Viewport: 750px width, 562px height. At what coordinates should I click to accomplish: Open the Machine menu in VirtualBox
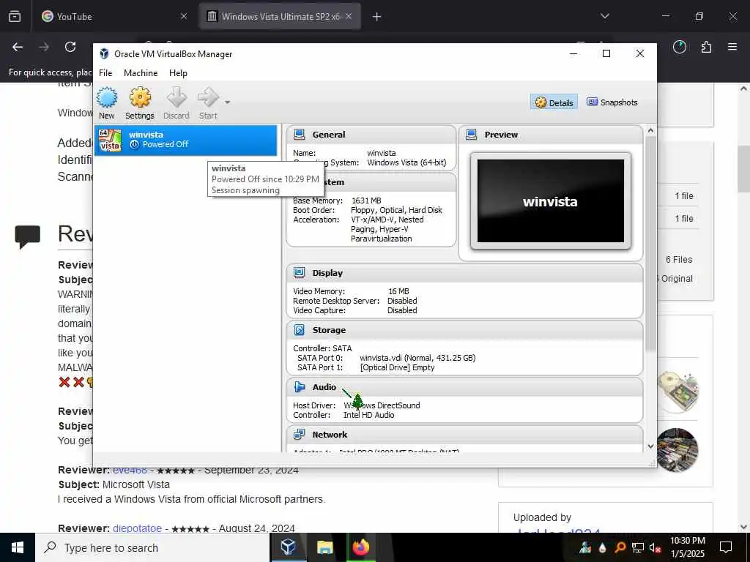(x=141, y=73)
